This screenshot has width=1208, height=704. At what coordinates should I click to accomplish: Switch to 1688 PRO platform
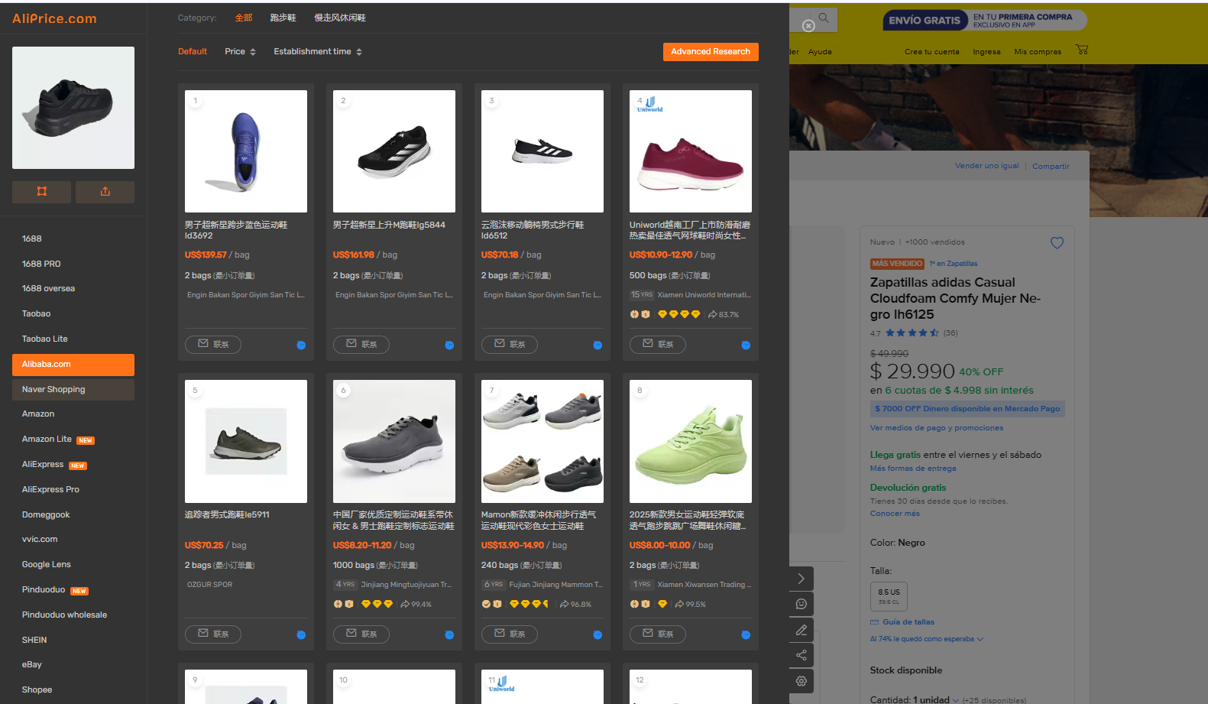point(73,264)
